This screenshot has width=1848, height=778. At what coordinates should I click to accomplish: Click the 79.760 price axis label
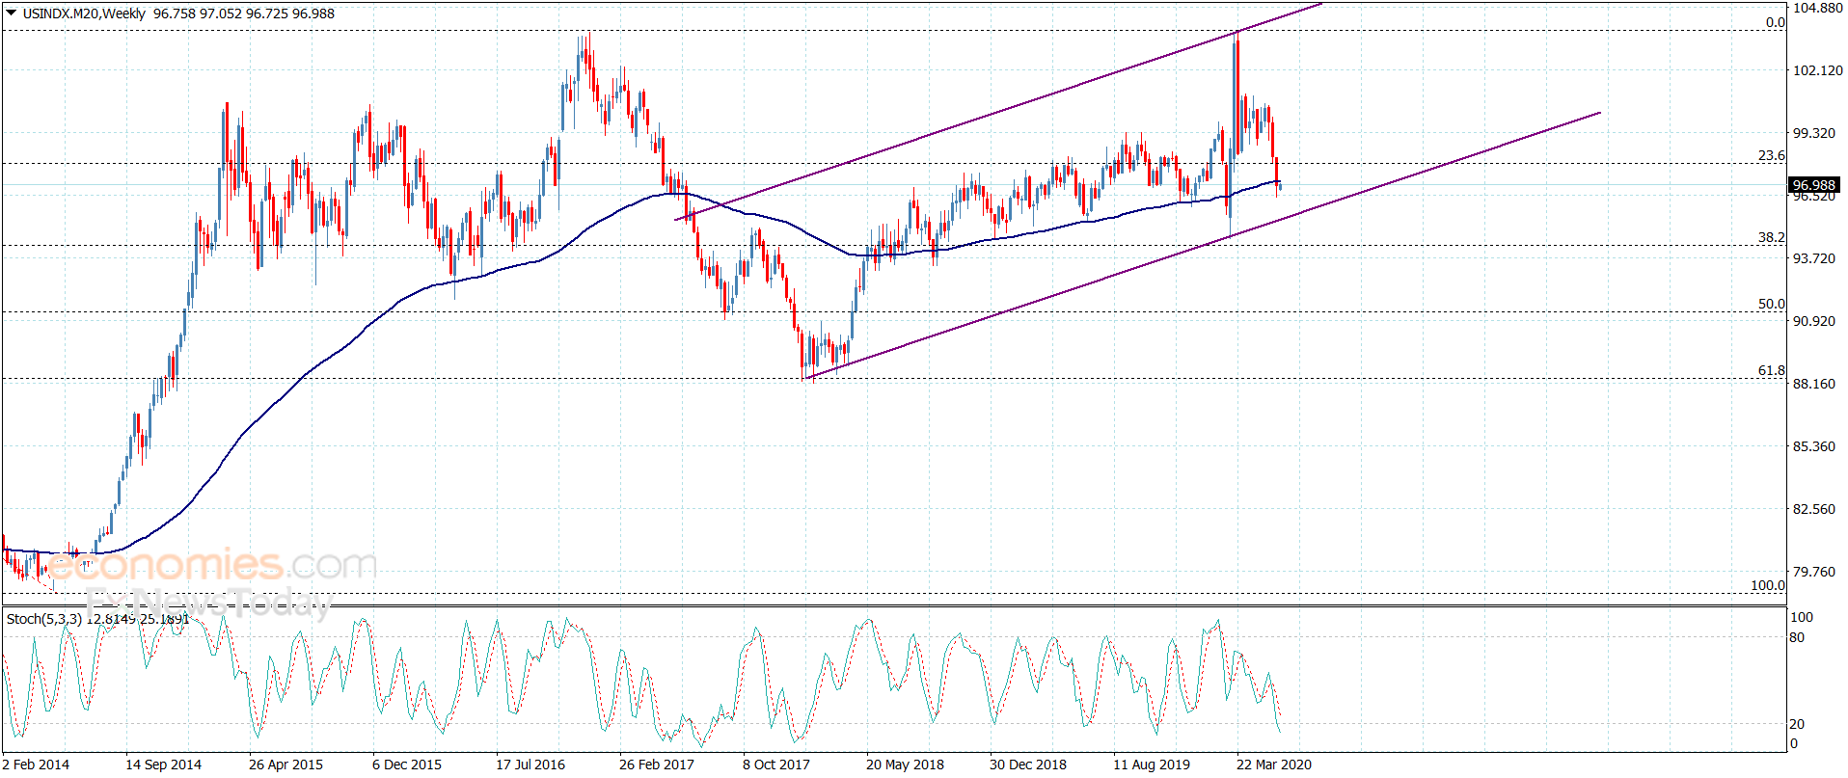[x=1814, y=572]
